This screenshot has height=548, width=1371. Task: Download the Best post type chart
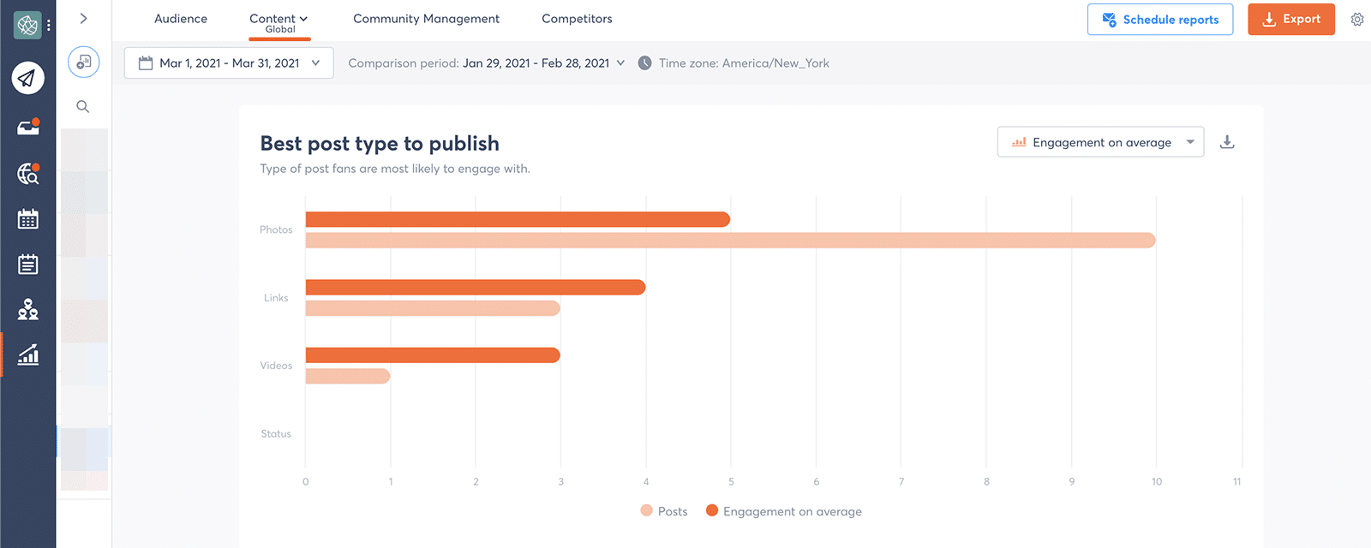tap(1227, 142)
